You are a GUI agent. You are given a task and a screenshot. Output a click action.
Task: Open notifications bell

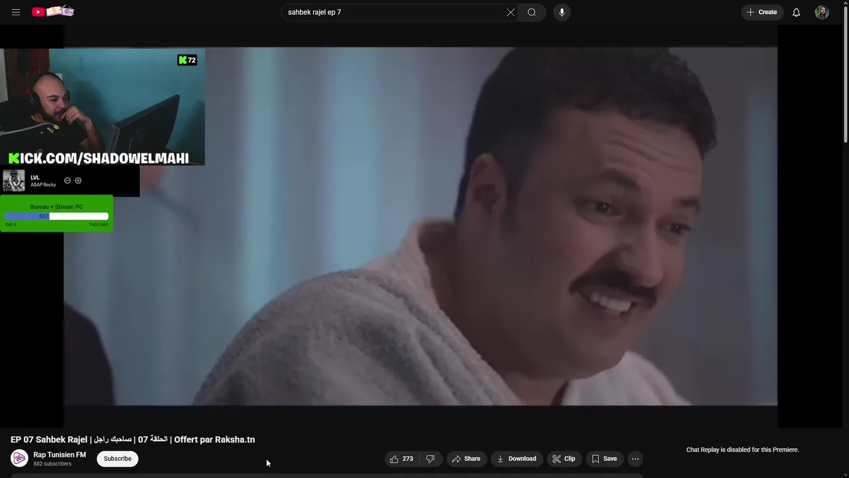(x=796, y=12)
